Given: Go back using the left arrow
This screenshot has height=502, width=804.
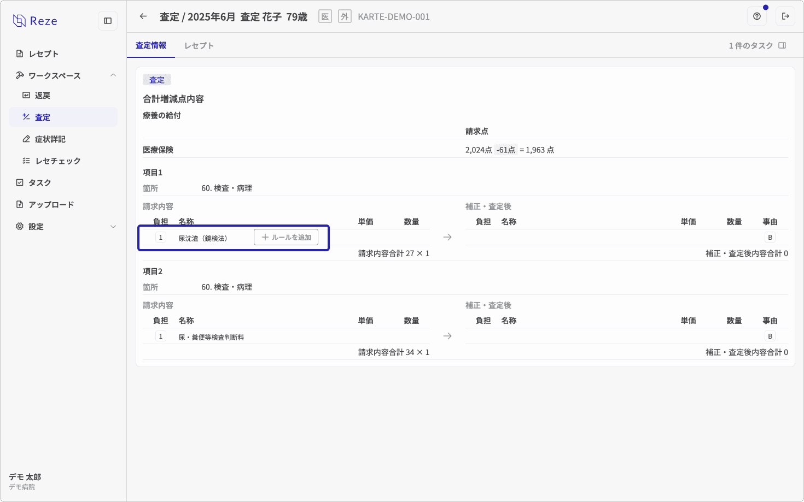Looking at the screenshot, I should point(143,16).
